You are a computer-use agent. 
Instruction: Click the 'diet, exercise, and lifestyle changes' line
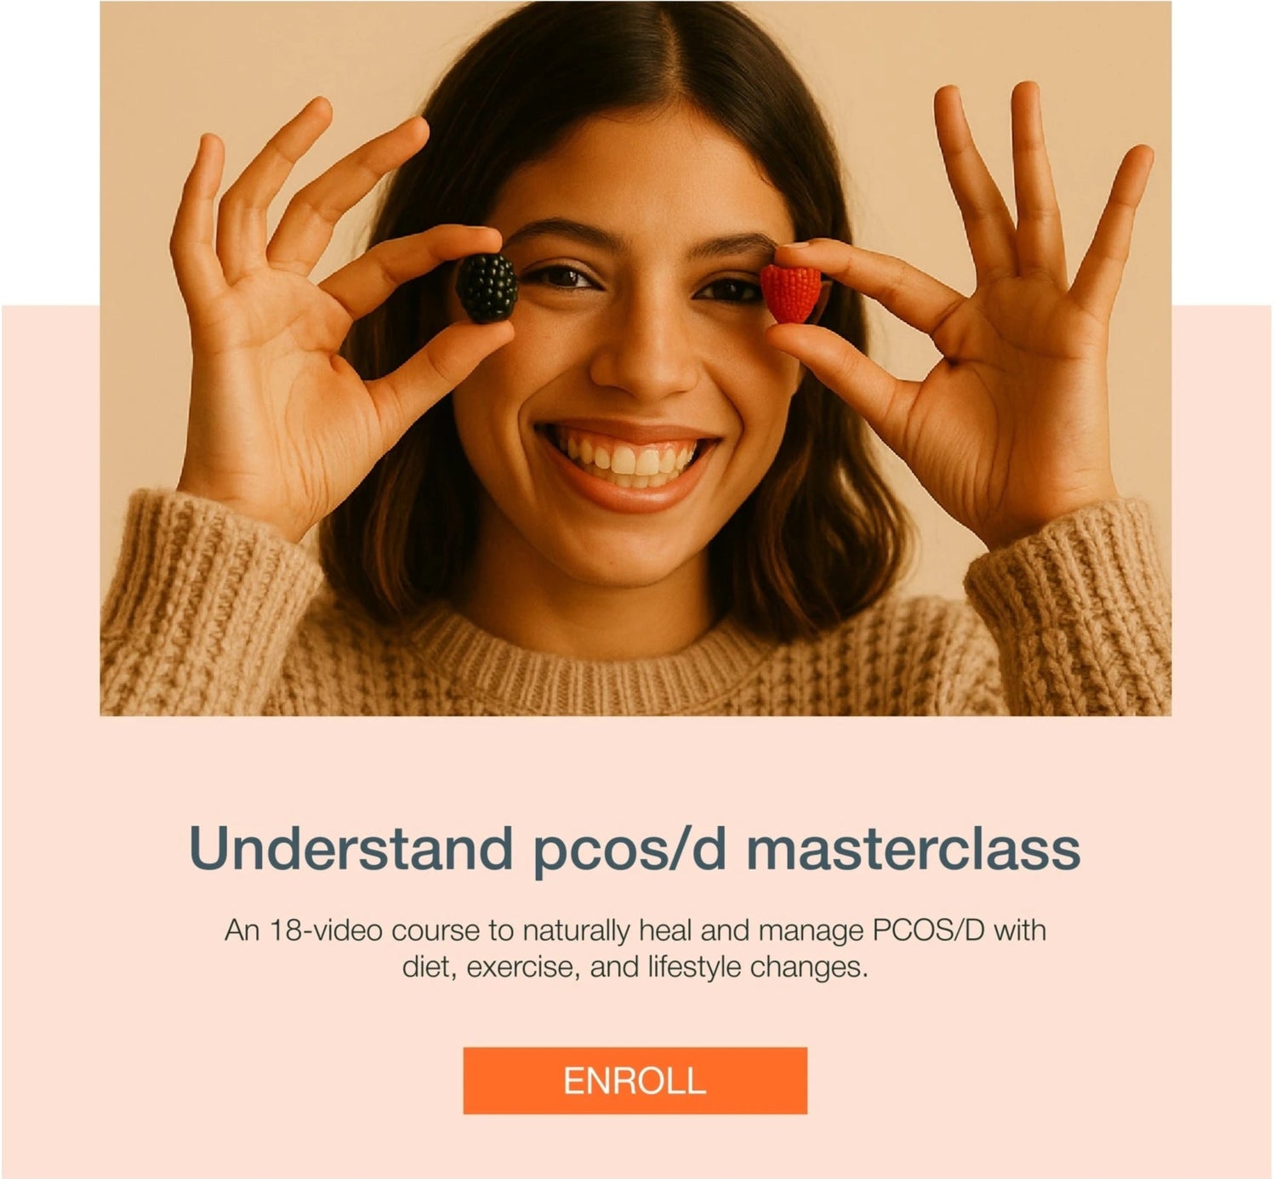coord(635,968)
